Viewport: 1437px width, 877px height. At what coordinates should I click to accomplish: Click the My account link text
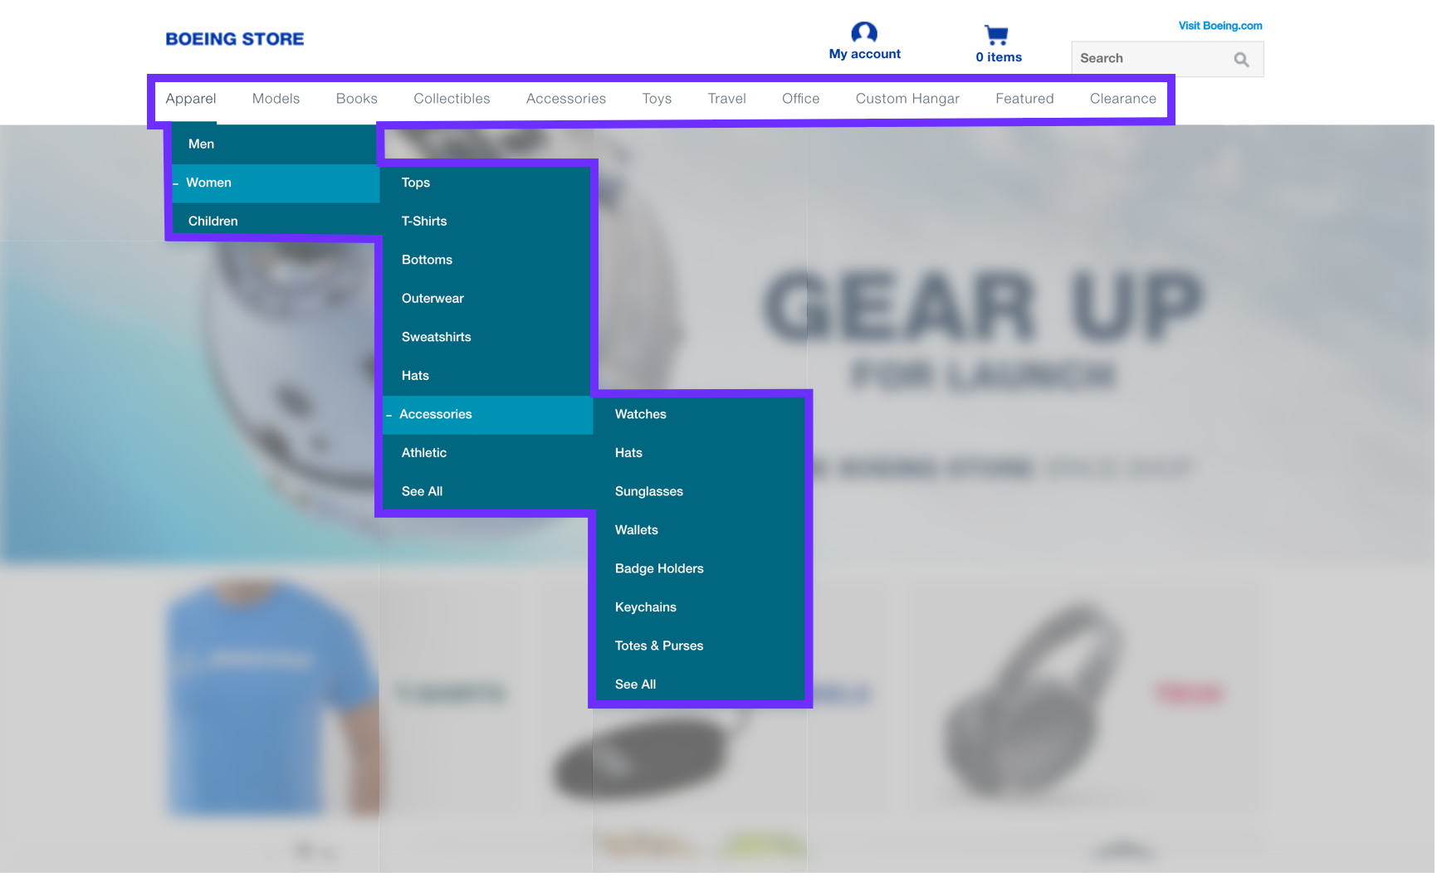(866, 54)
